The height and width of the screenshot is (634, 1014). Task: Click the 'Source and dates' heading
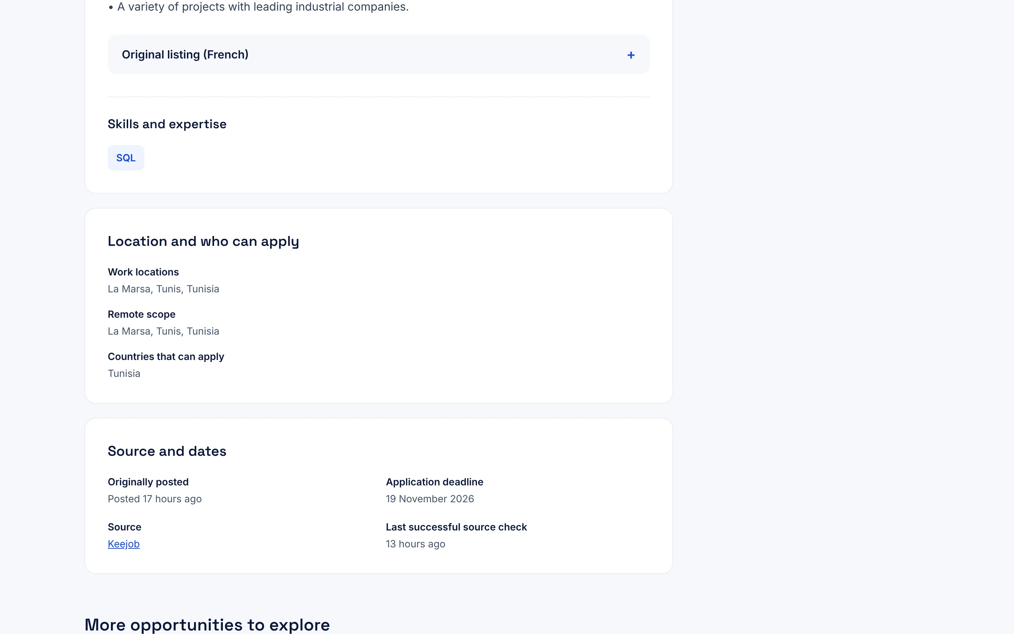pyautogui.click(x=167, y=451)
